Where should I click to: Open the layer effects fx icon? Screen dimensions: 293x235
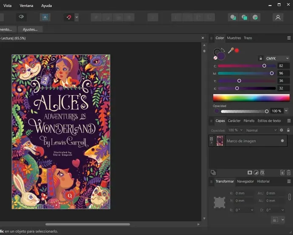pyautogui.click(x=262, y=173)
